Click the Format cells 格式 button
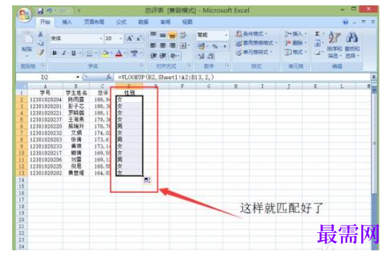 click(296, 52)
